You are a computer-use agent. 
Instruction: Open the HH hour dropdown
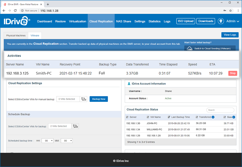tap(47, 141)
